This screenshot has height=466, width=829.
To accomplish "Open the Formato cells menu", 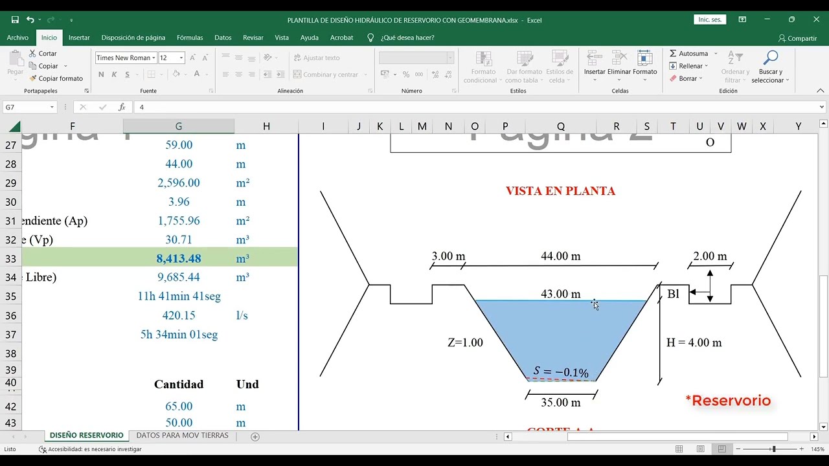I will (x=645, y=63).
